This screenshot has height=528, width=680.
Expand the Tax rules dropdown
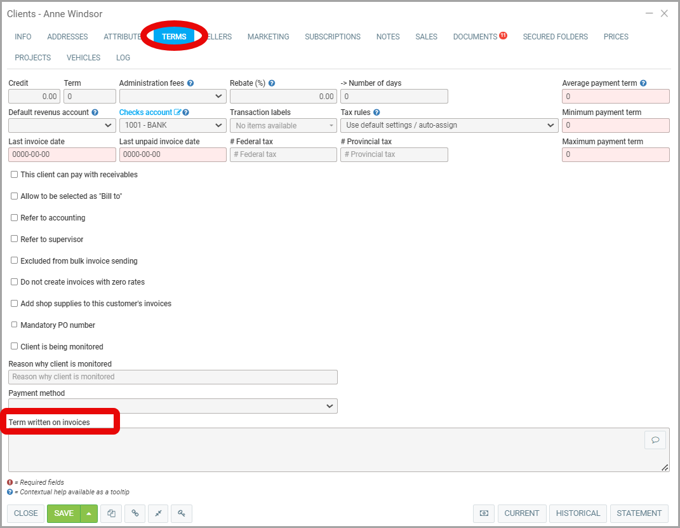[x=449, y=125]
